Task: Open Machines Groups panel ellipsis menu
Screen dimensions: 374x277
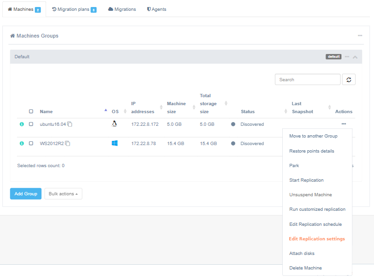Action: tap(360, 36)
